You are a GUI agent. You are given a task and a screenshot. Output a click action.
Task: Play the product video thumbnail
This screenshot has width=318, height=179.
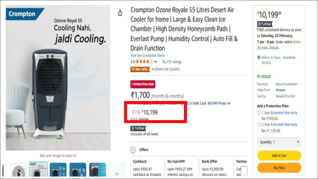pyautogui.click(x=19, y=171)
